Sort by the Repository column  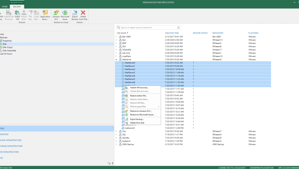218,33
